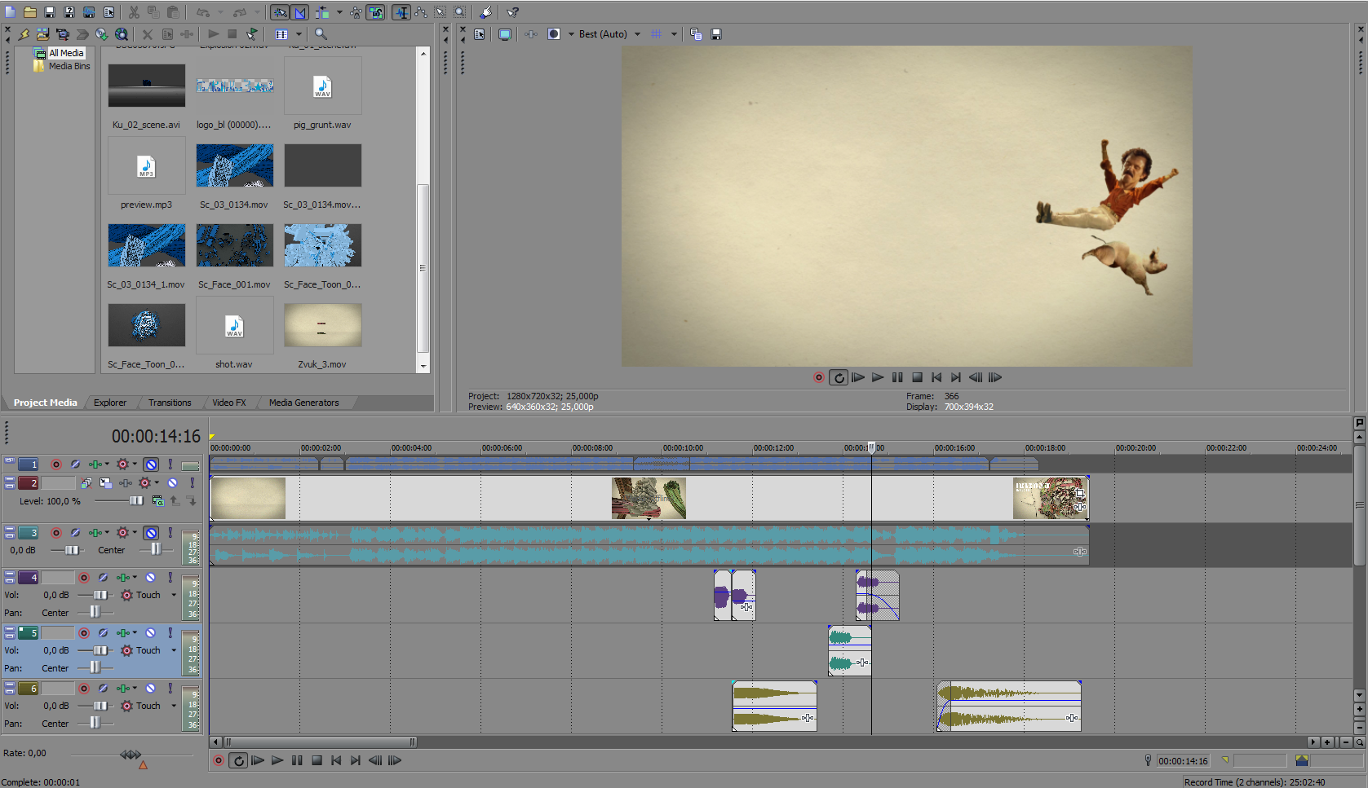Click the Cut scissors icon
Screen dimensions: 1368x788
(134, 12)
